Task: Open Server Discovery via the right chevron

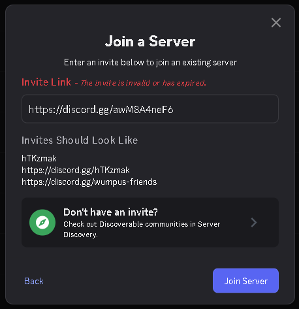Action: 254,223
